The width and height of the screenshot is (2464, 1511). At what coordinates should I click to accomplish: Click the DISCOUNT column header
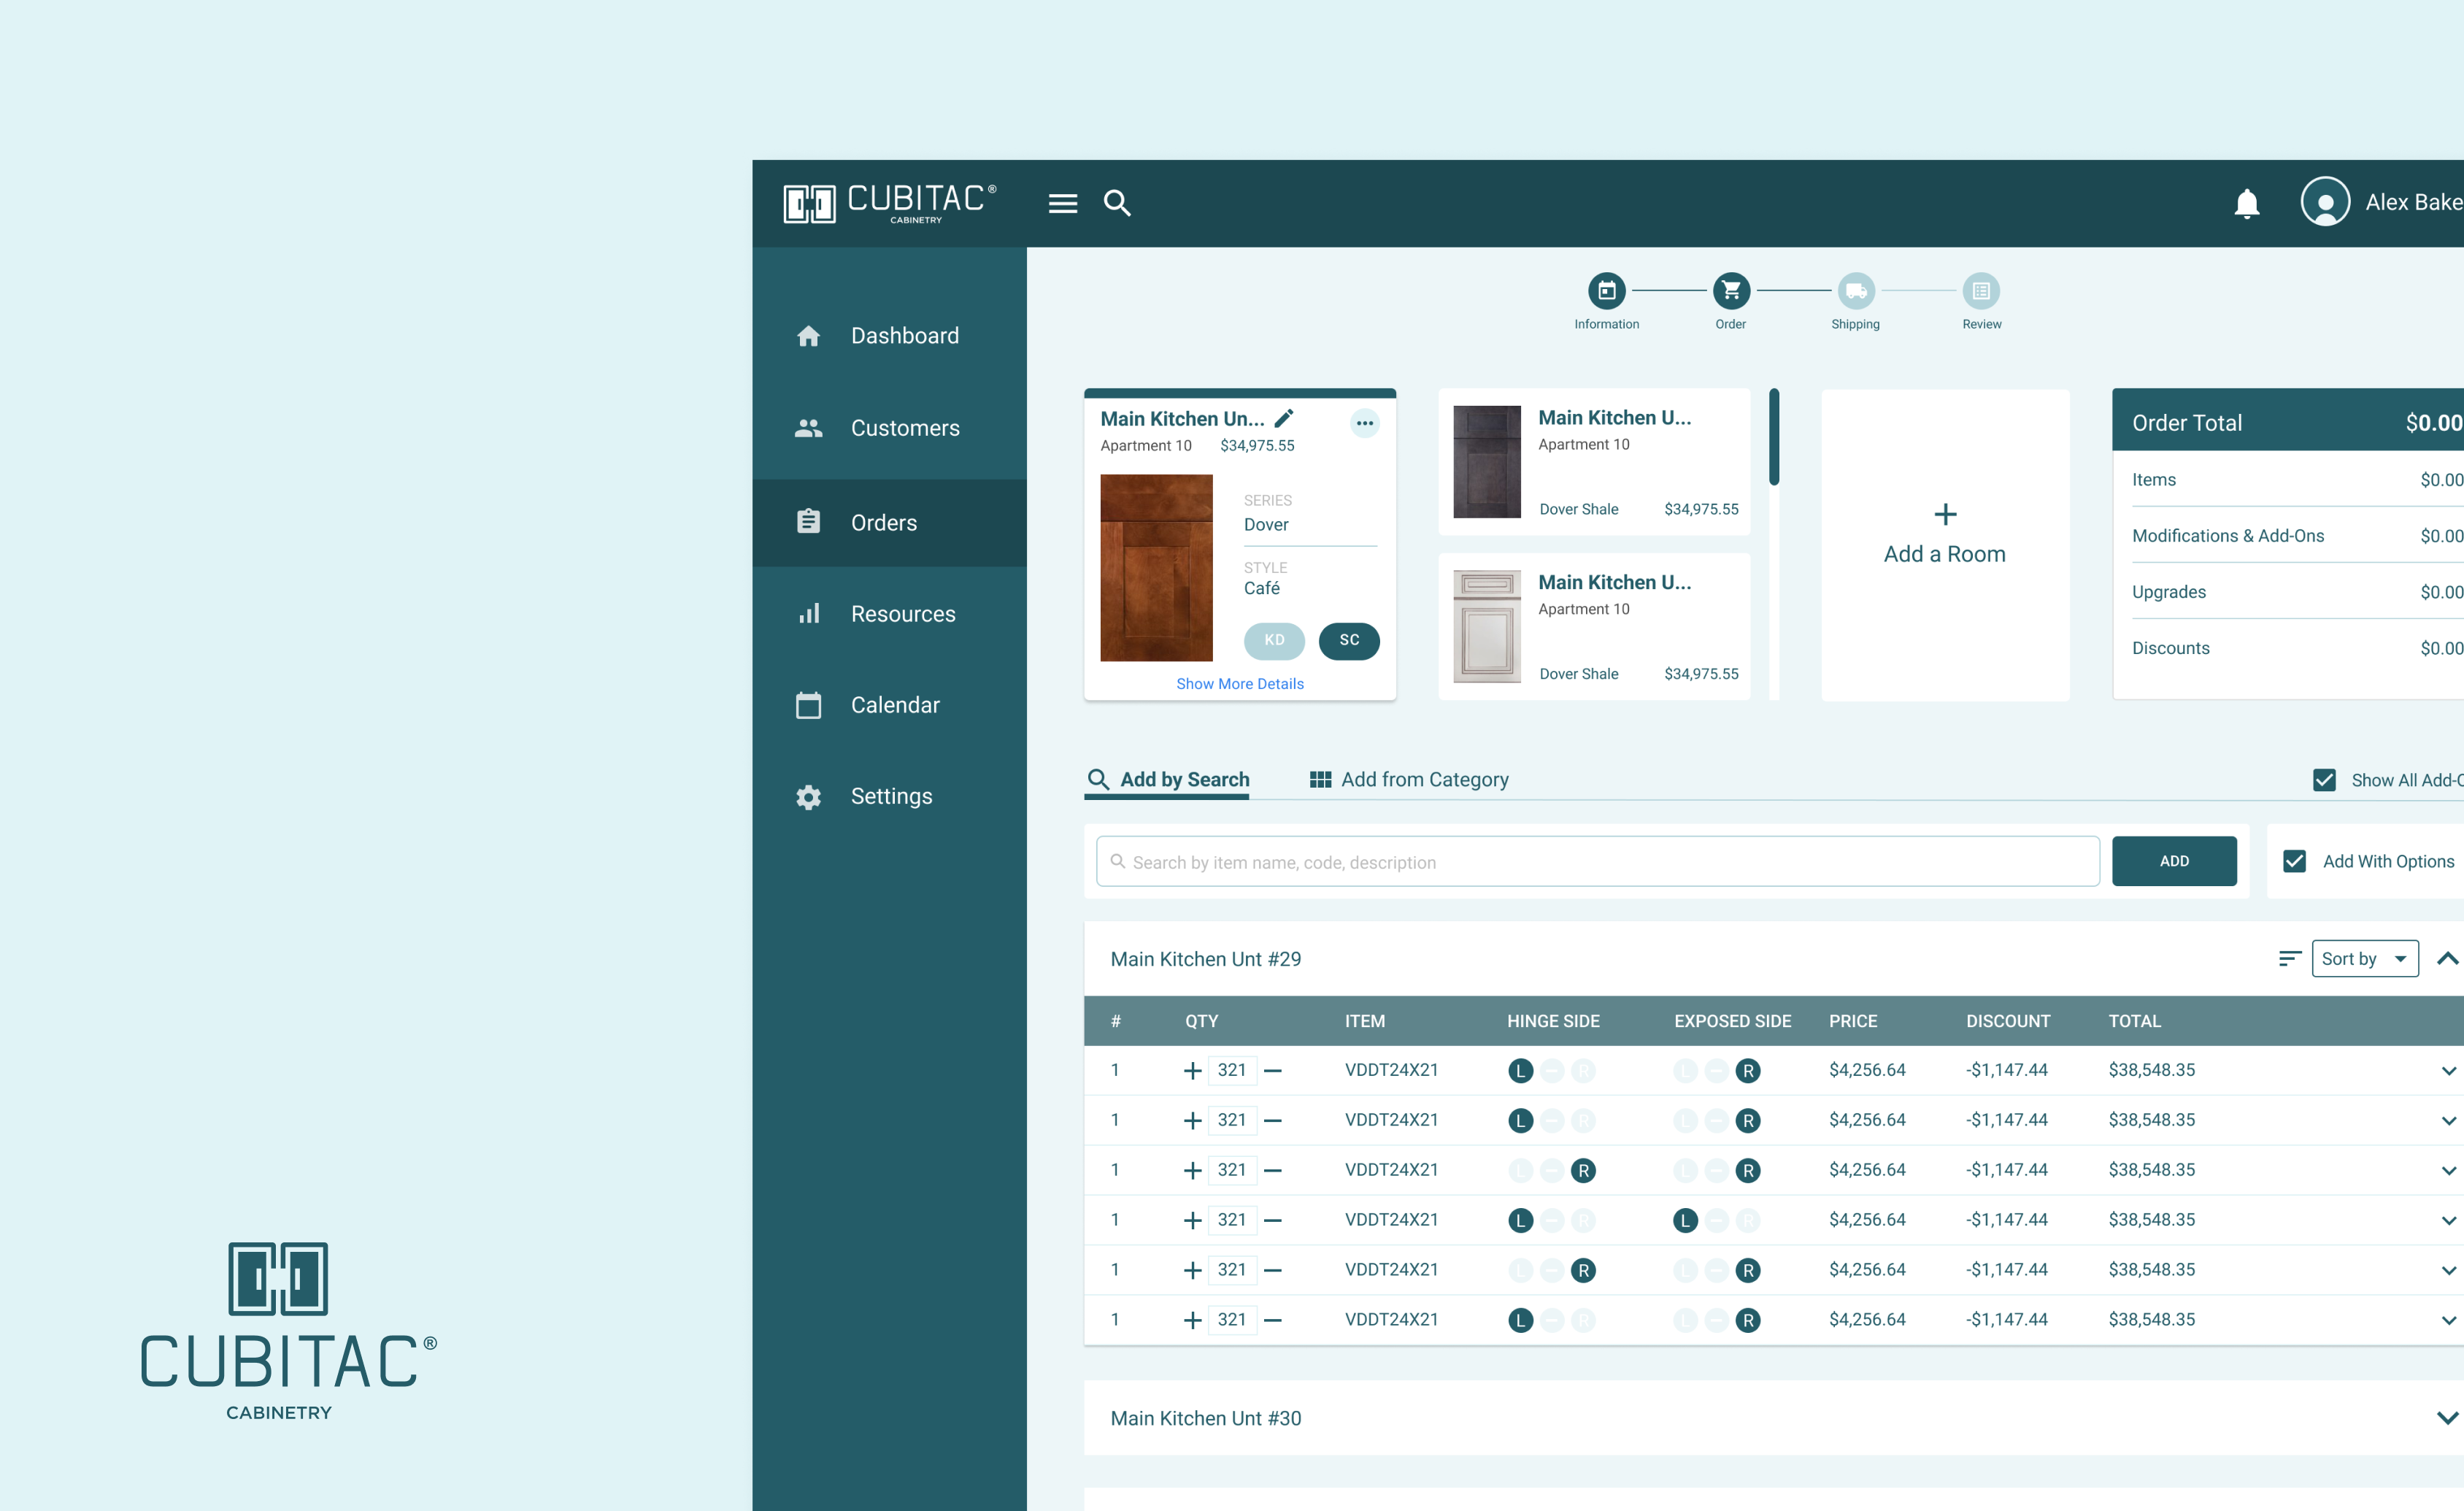(2008, 1021)
